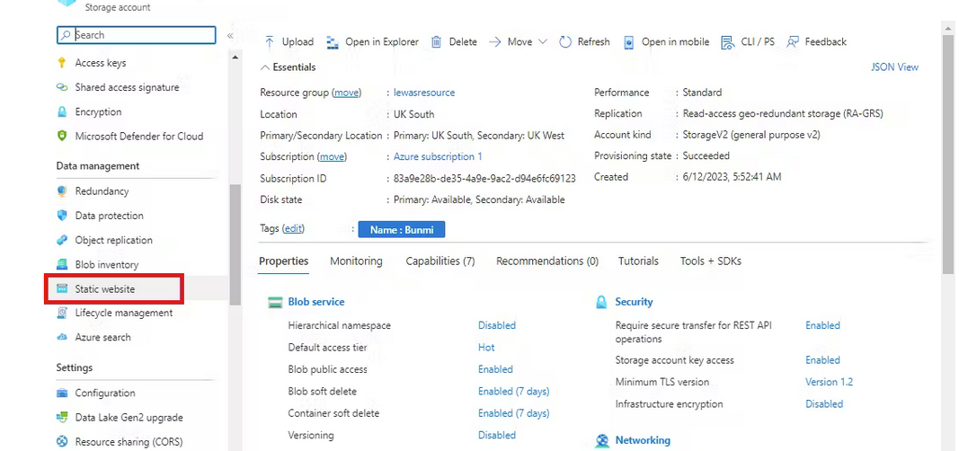Collapse the left sidebar menu arrows

point(230,35)
